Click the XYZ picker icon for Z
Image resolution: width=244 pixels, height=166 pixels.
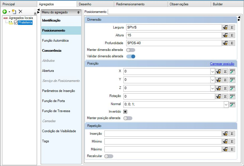[232, 88]
